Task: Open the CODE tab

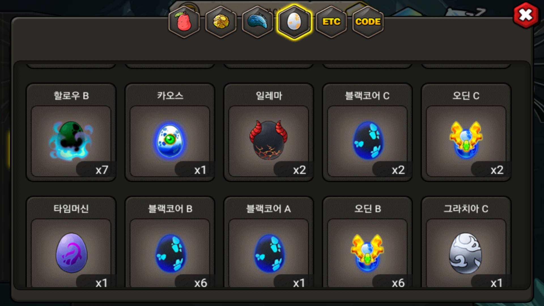Action: pos(368,22)
